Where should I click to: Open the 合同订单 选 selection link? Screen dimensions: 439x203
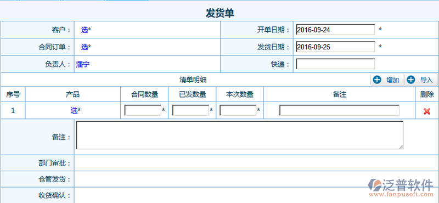click(85, 47)
